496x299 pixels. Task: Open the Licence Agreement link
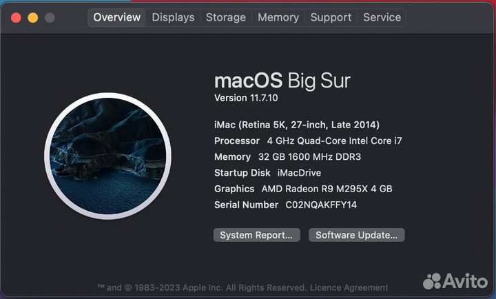click(349, 287)
